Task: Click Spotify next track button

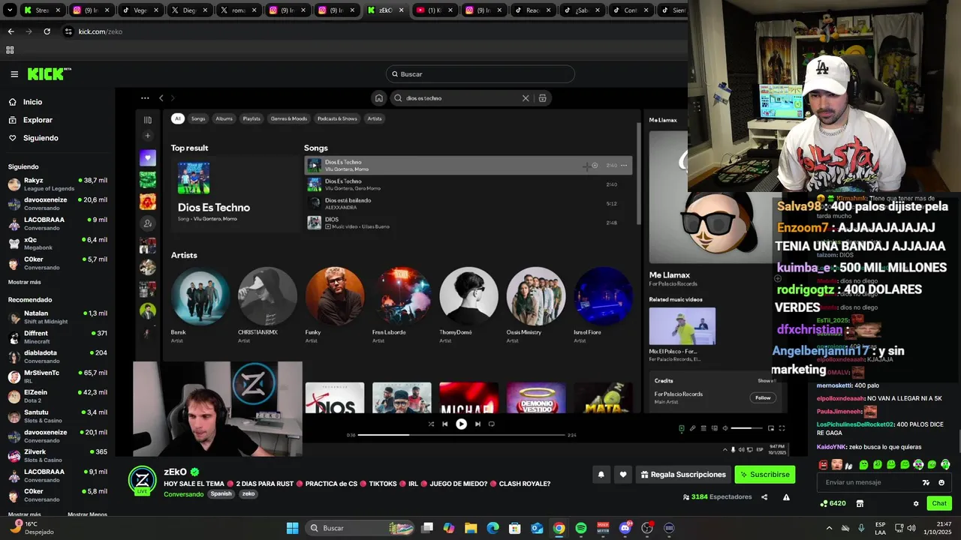Action: [477, 424]
